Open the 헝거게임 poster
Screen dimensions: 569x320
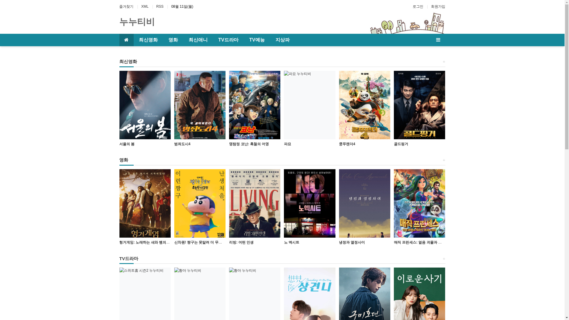[x=145, y=203]
